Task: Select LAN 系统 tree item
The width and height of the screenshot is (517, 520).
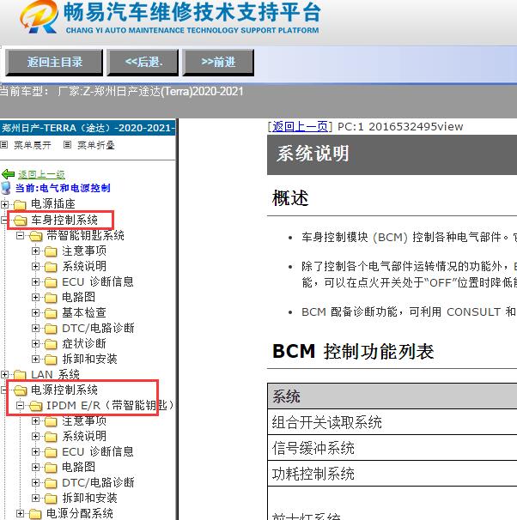Action: coord(55,374)
